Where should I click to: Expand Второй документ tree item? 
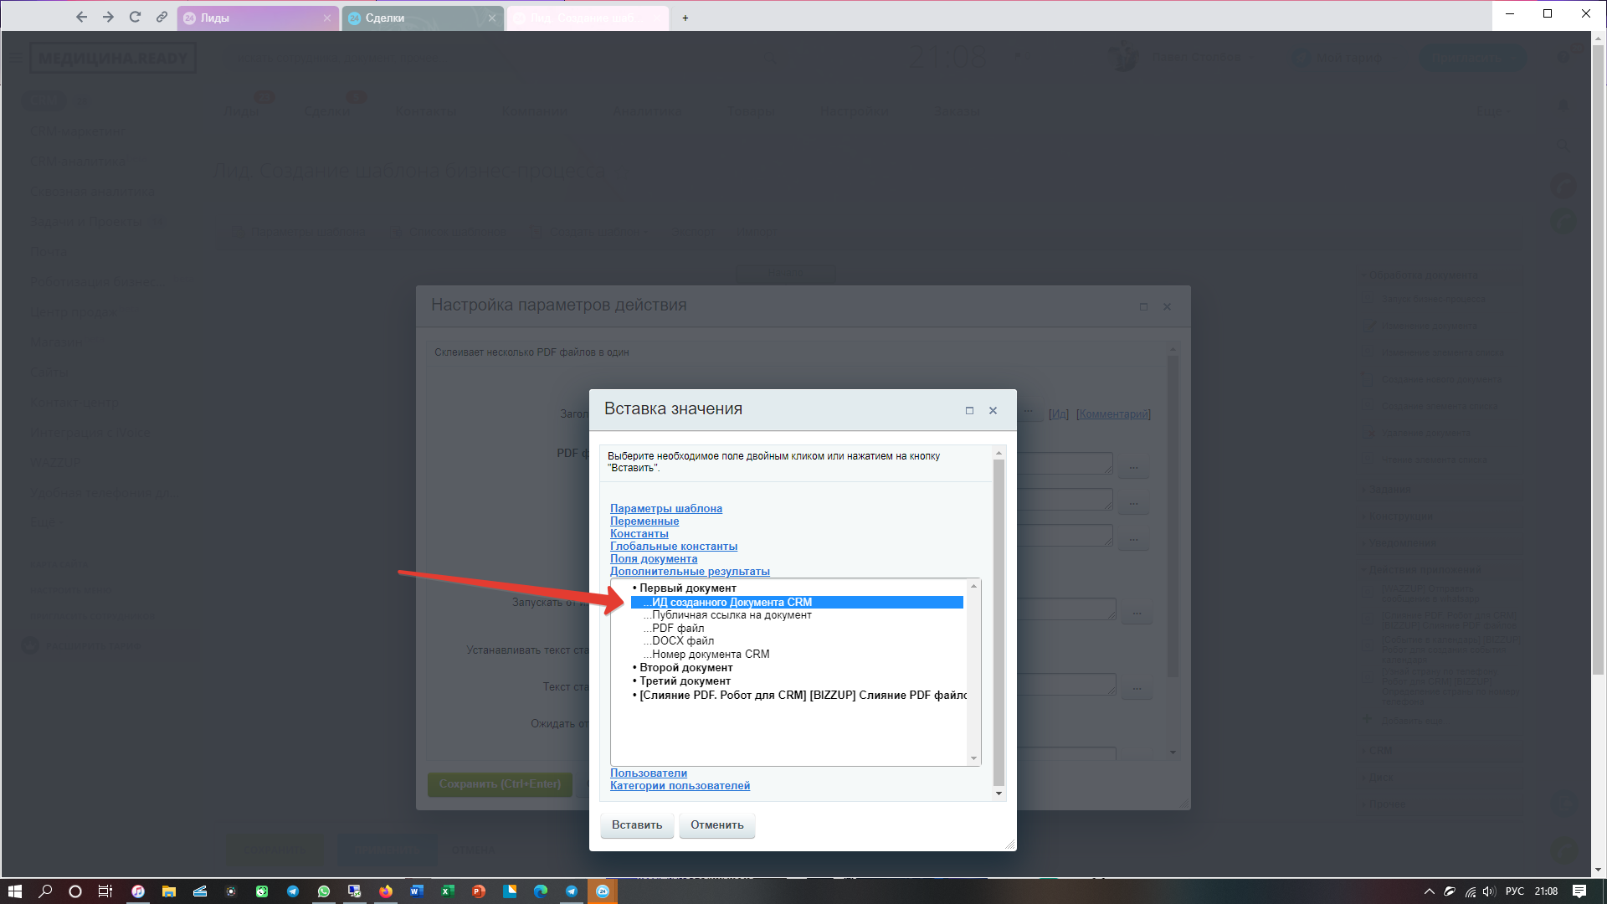[685, 668]
